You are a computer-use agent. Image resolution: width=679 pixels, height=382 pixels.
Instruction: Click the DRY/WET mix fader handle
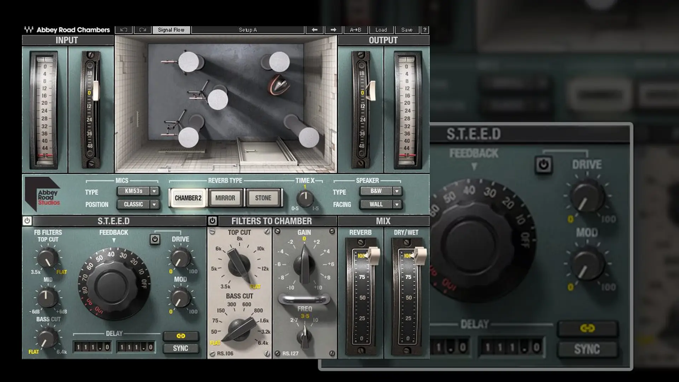click(x=419, y=256)
